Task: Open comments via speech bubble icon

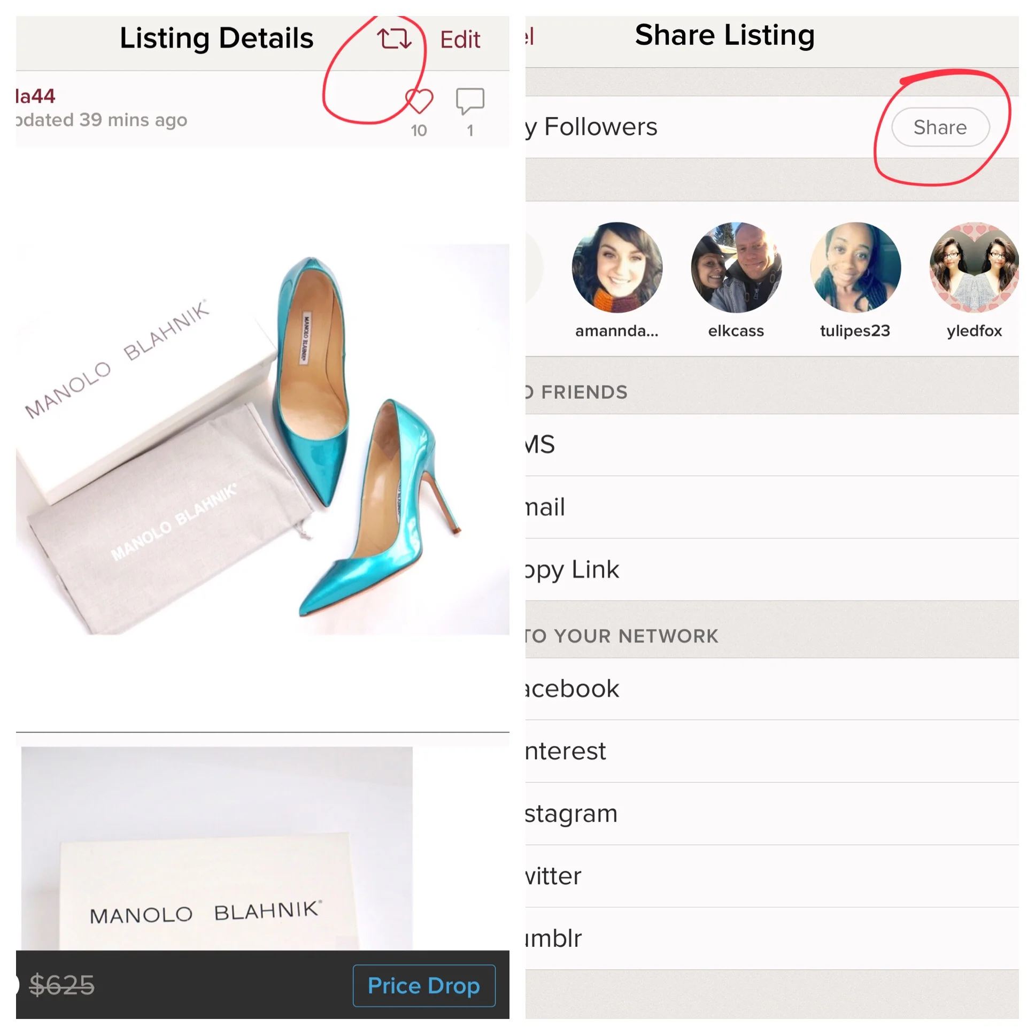Action: (x=470, y=101)
